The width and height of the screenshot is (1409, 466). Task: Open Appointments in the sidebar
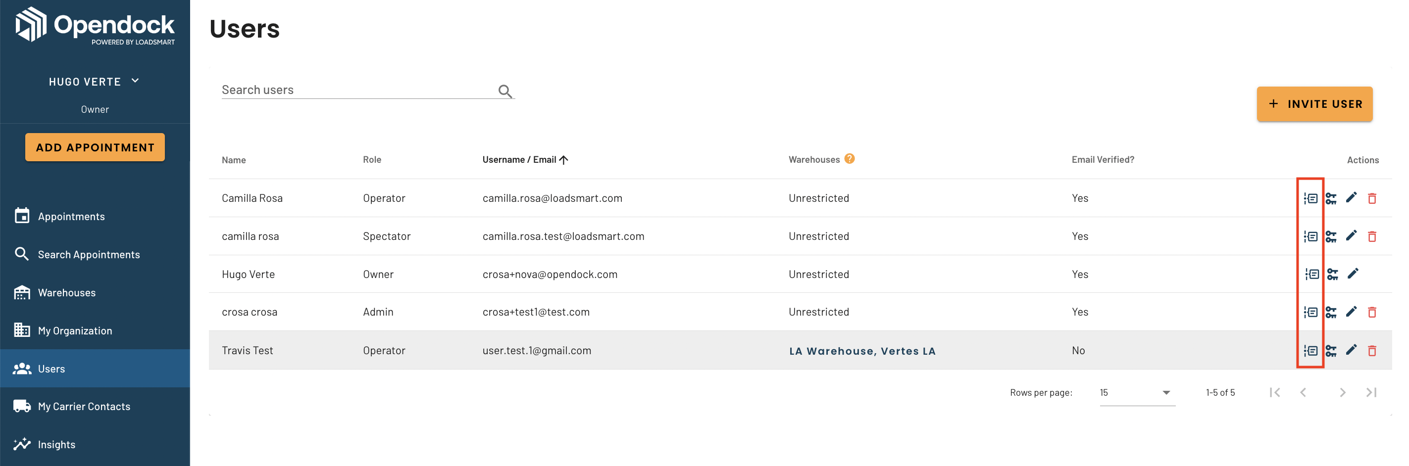point(95,216)
